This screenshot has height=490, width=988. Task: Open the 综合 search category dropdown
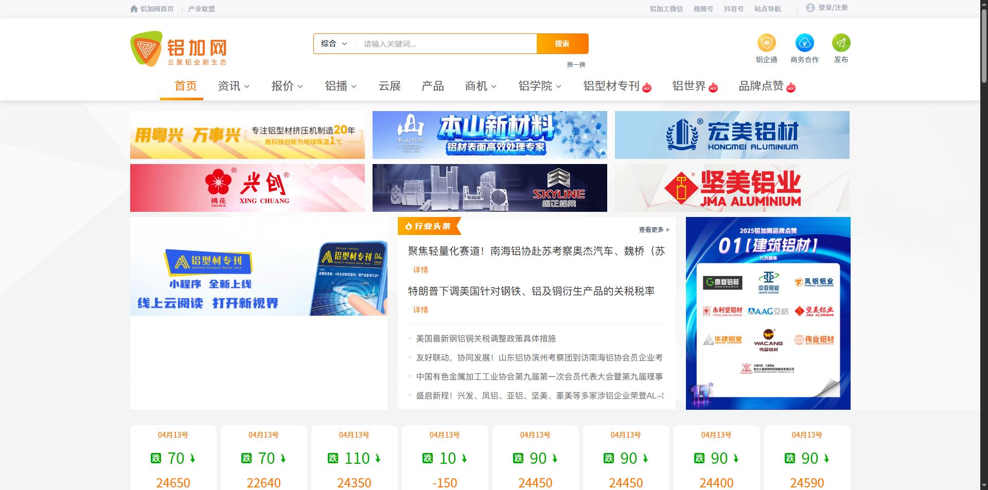334,44
